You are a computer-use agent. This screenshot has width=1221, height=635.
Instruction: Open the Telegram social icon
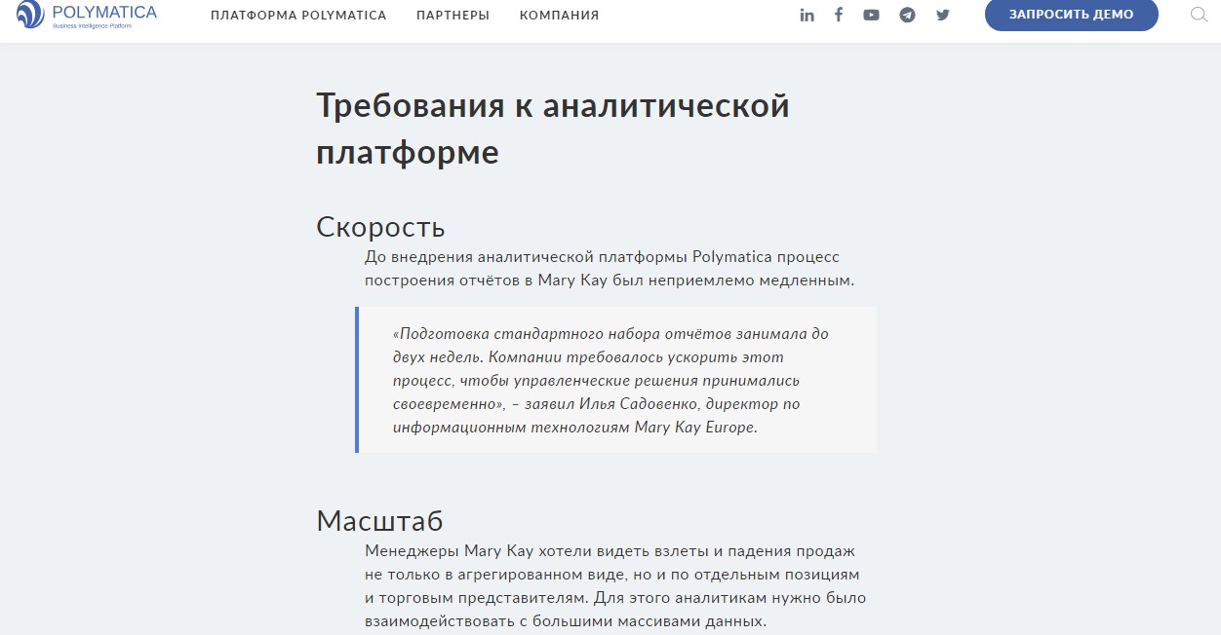pos(907,15)
